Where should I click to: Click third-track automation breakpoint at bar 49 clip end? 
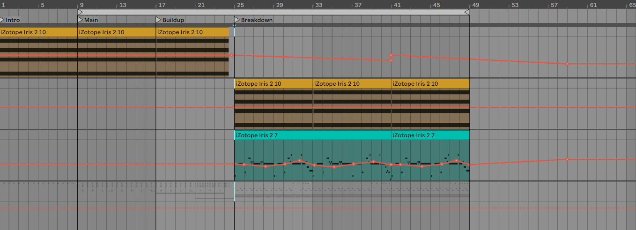point(469,165)
